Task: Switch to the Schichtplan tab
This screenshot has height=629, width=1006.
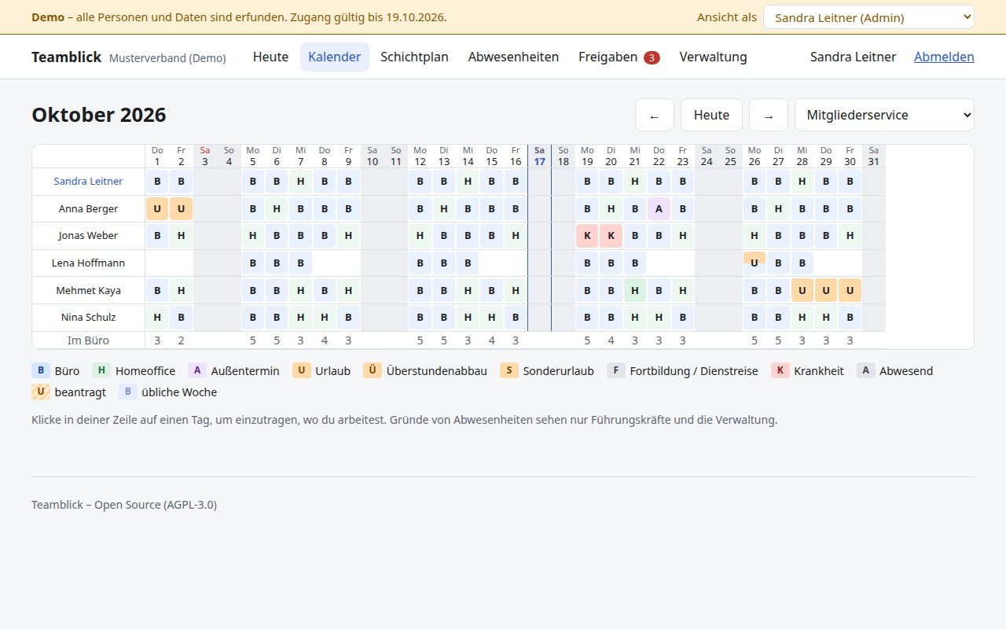Action: click(414, 57)
